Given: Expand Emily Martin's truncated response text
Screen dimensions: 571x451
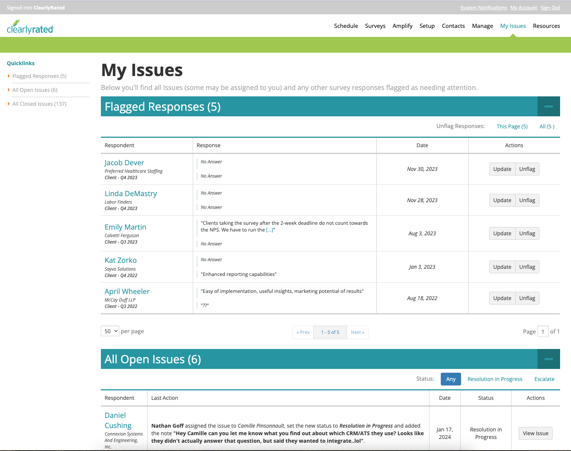Looking at the screenshot, I should coord(270,230).
